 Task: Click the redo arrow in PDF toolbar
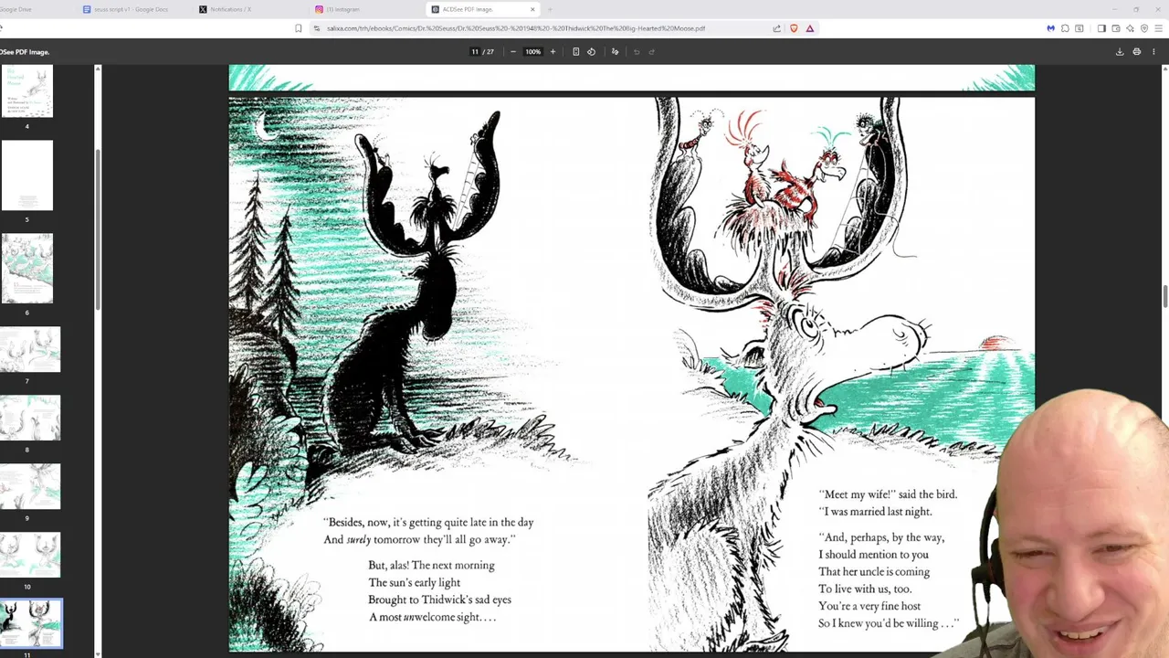(651, 51)
